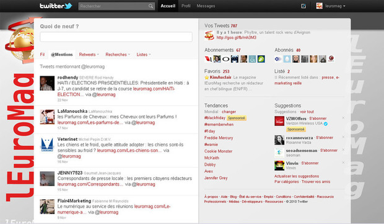Open JENNY7523's avatar image

coord(47,179)
